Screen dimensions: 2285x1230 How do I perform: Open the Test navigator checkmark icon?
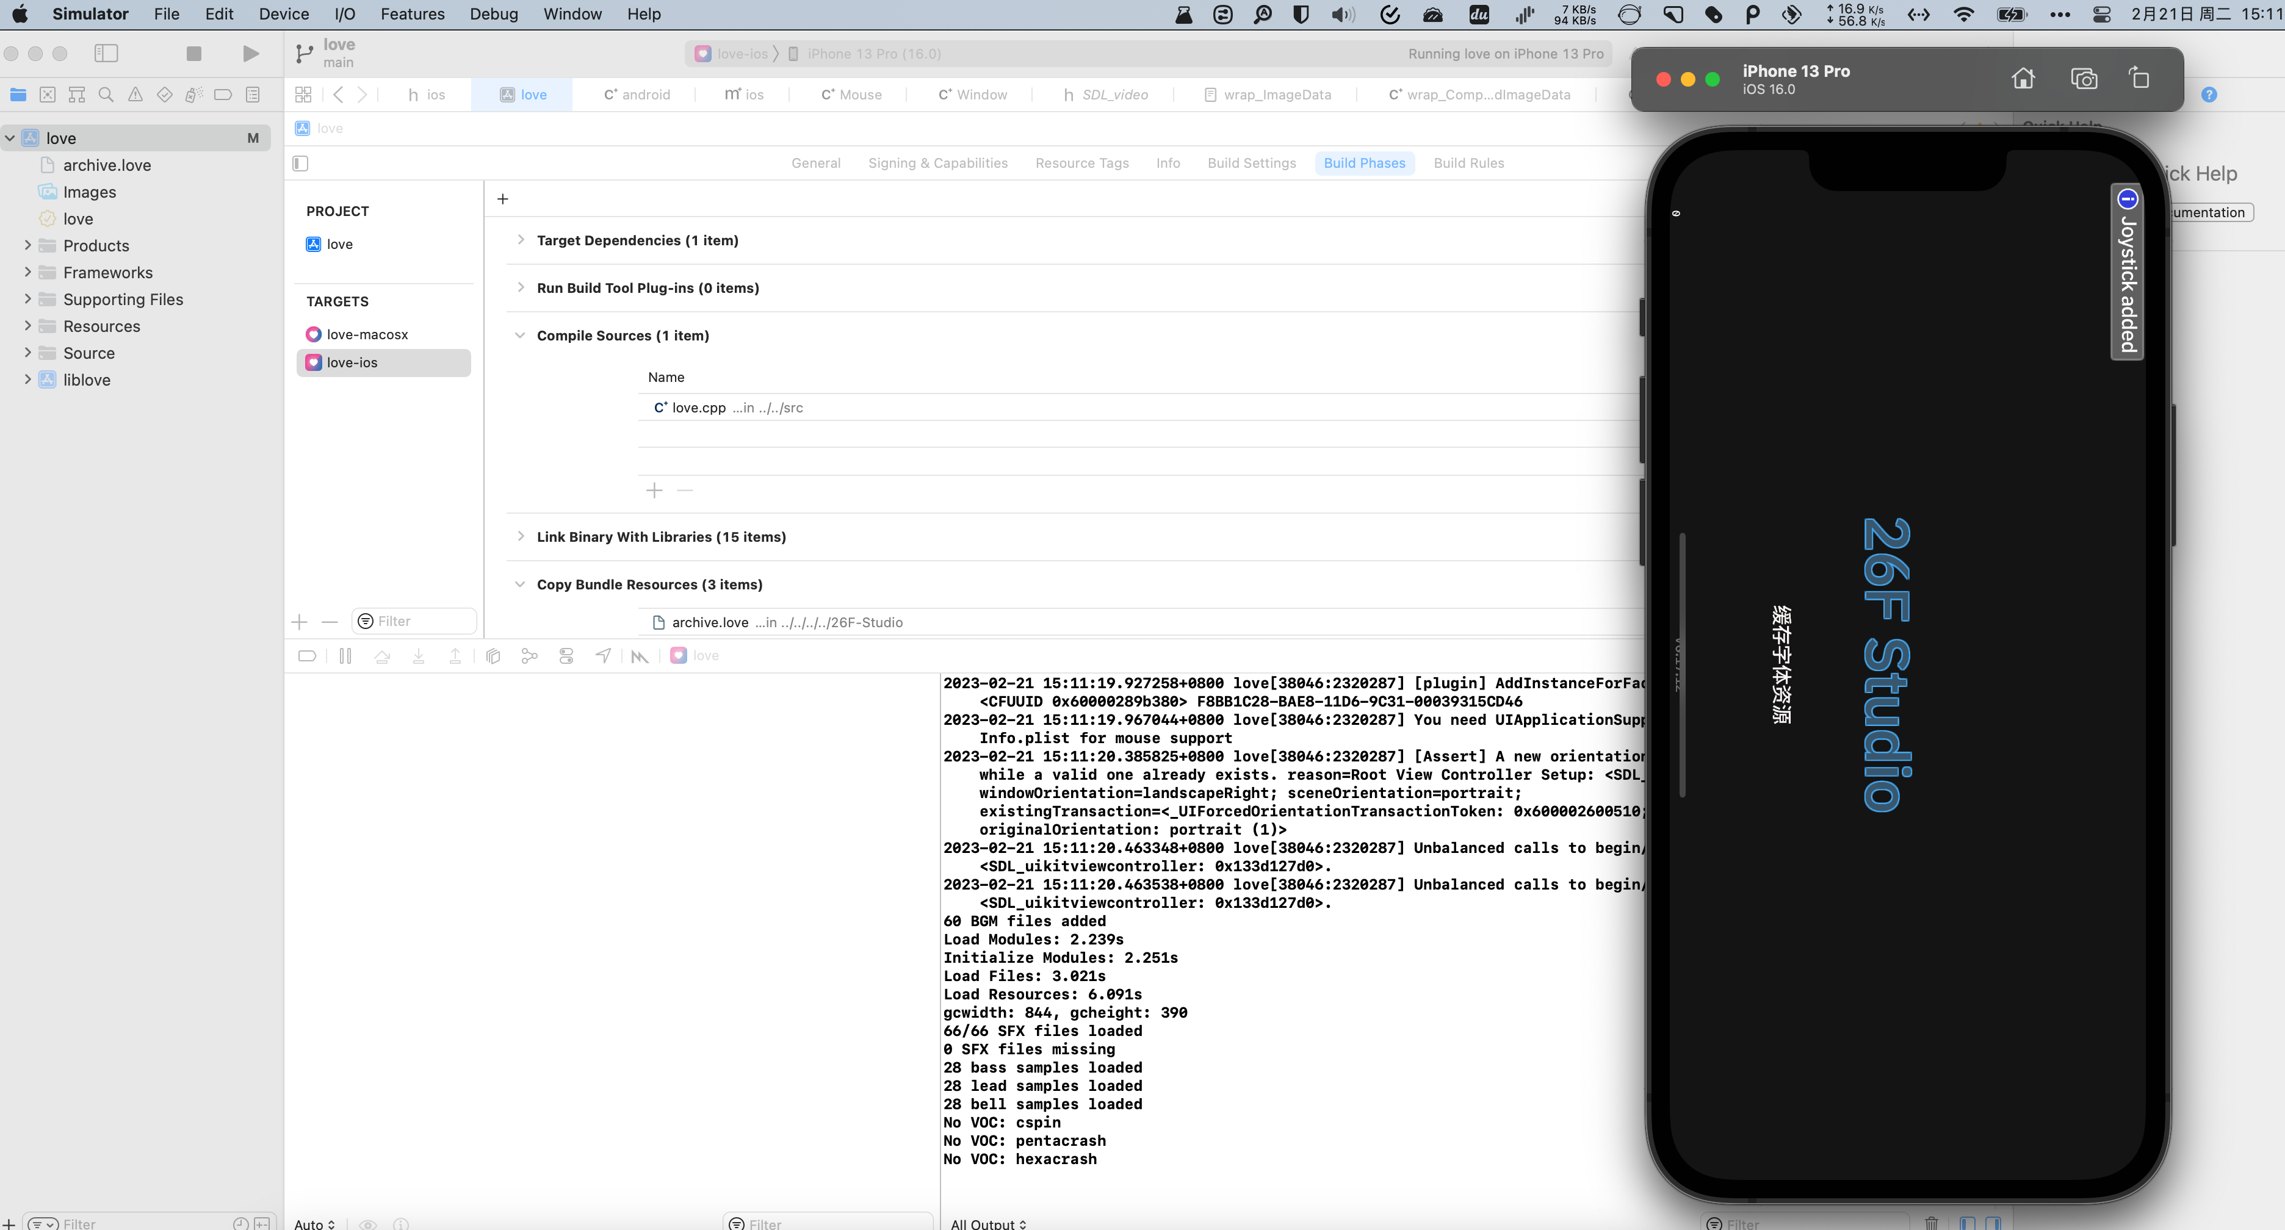tap(164, 94)
